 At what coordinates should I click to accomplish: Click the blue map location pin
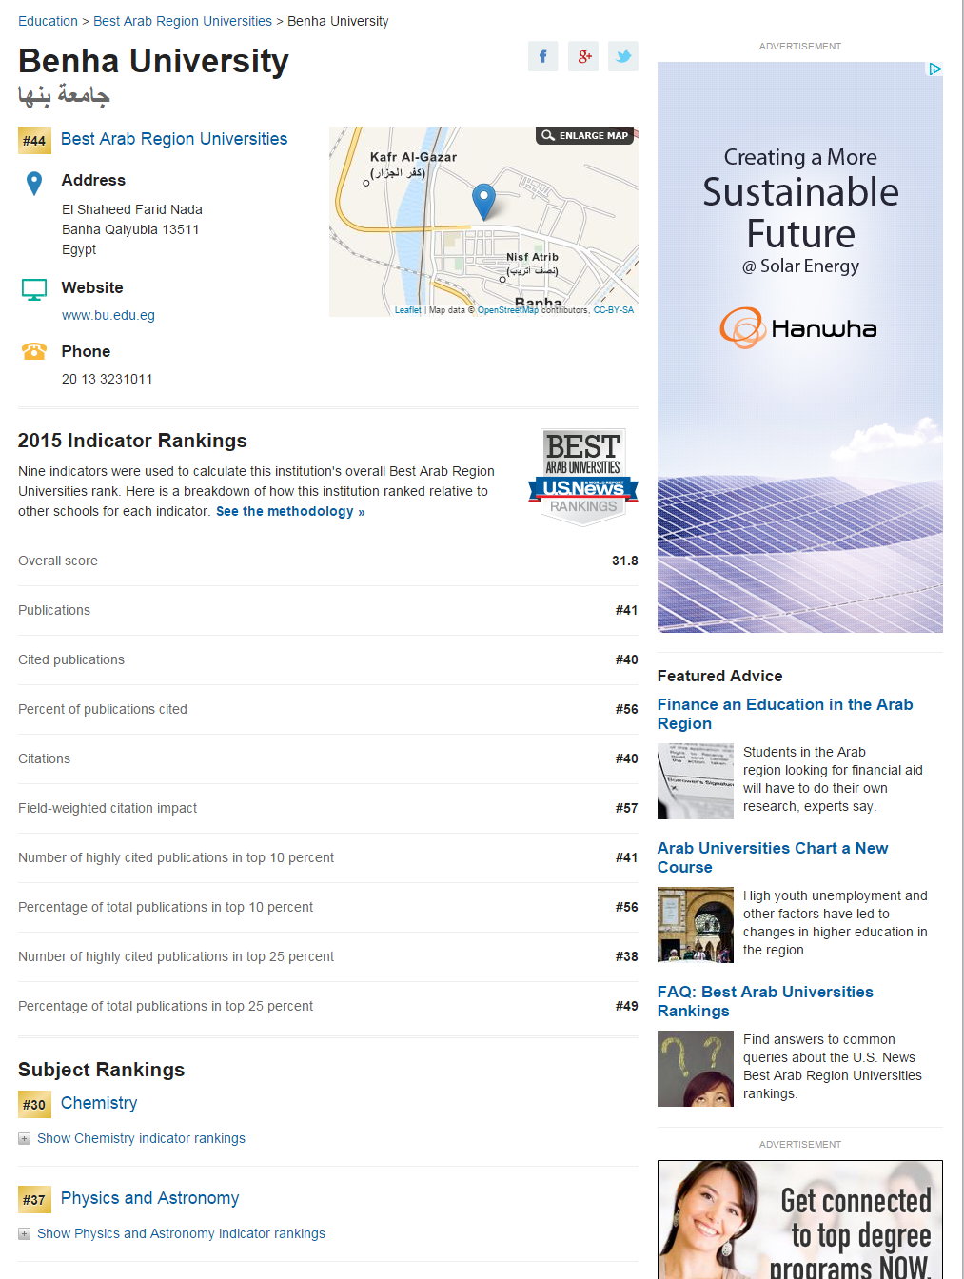click(x=483, y=201)
